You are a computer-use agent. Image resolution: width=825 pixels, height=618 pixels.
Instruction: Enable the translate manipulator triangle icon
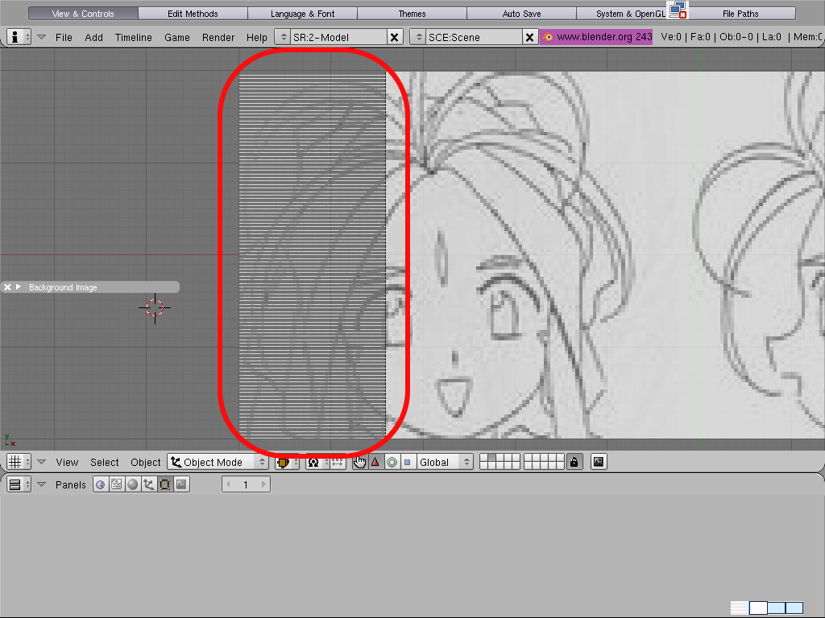375,462
